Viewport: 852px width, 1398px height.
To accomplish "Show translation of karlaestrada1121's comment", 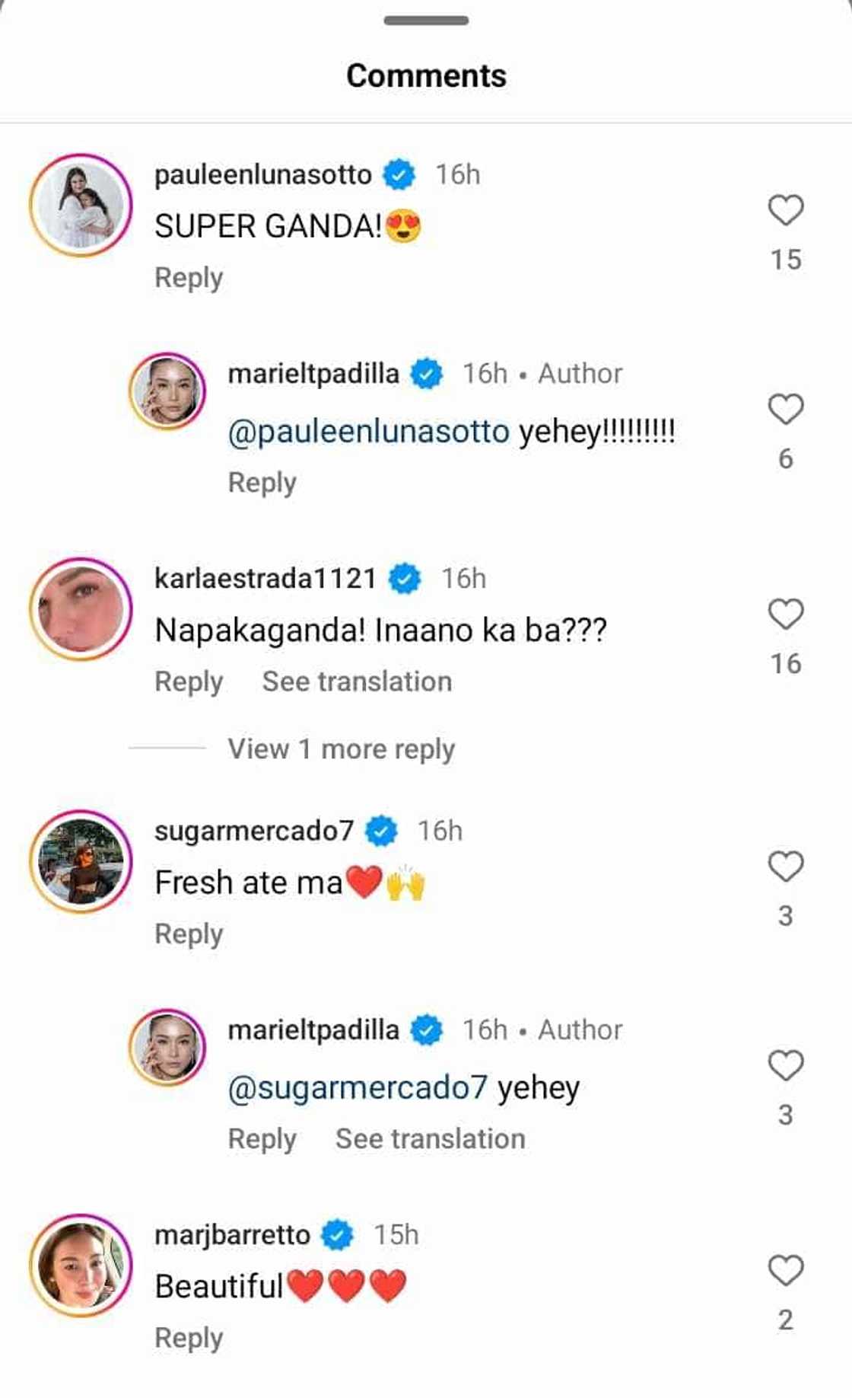I will pos(357,681).
